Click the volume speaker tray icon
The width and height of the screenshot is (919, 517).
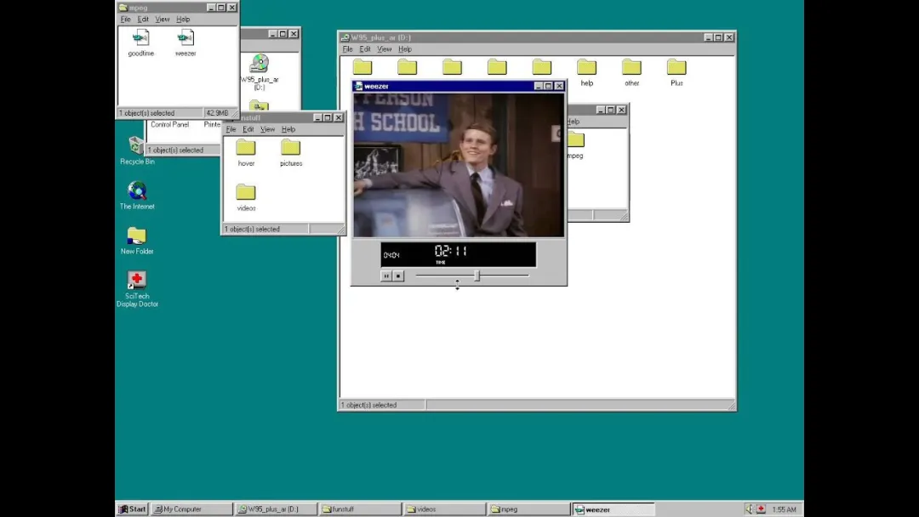(x=749, y=509)
